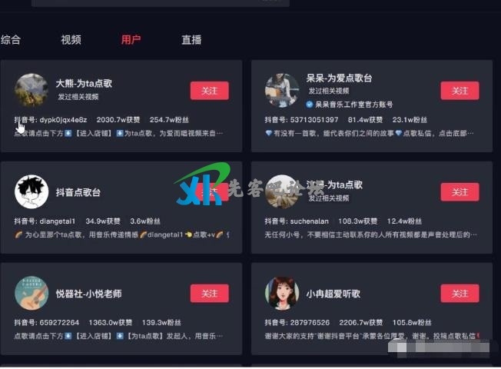Click 小冉超爱听歌 portrait avatar
Viewport: 501px width, 369px height.
tap(282, 293)
